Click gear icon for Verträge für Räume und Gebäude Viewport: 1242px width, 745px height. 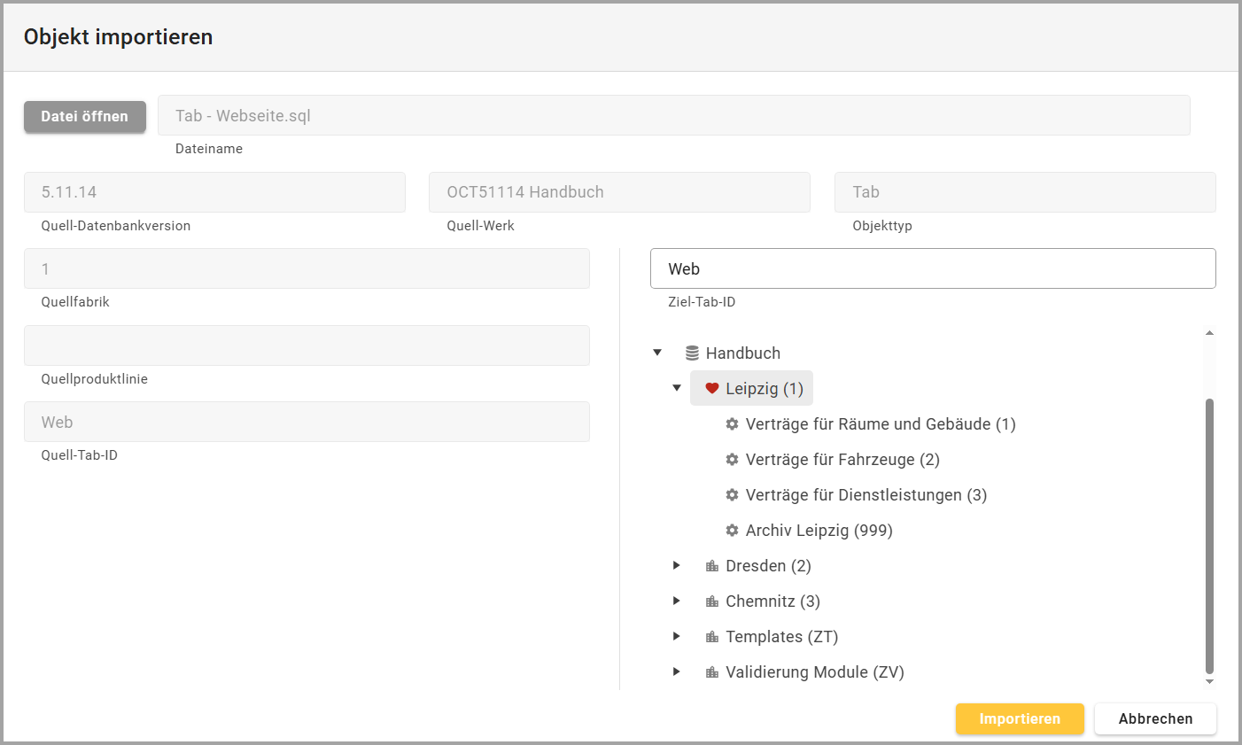[x=732, y=424]
